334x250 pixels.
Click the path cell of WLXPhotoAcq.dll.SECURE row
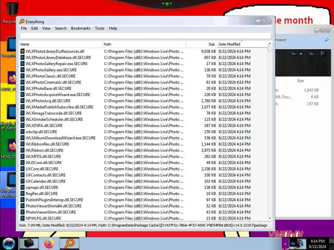click(x=144, y=101)
